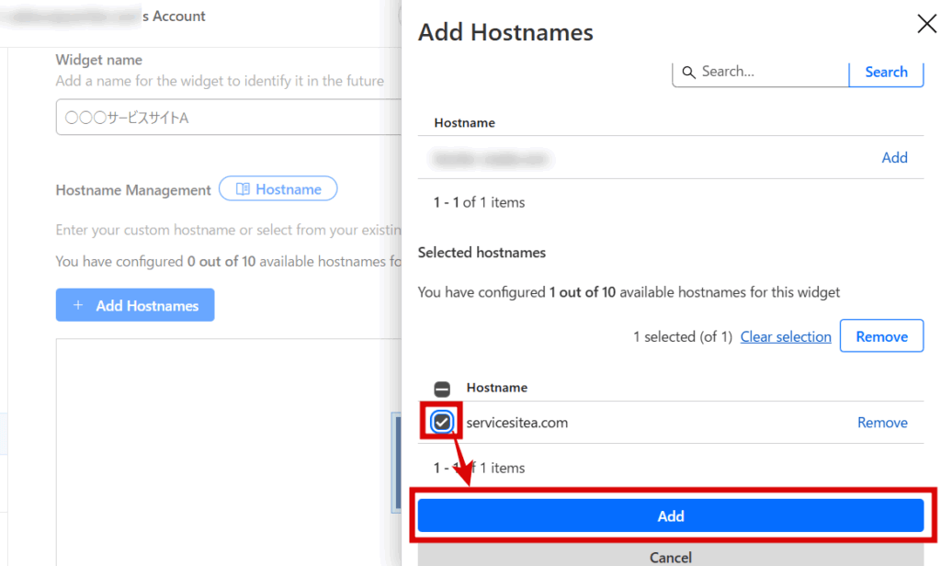Open the Hostname management button
The image size is (941, 566).
[278, 189]
